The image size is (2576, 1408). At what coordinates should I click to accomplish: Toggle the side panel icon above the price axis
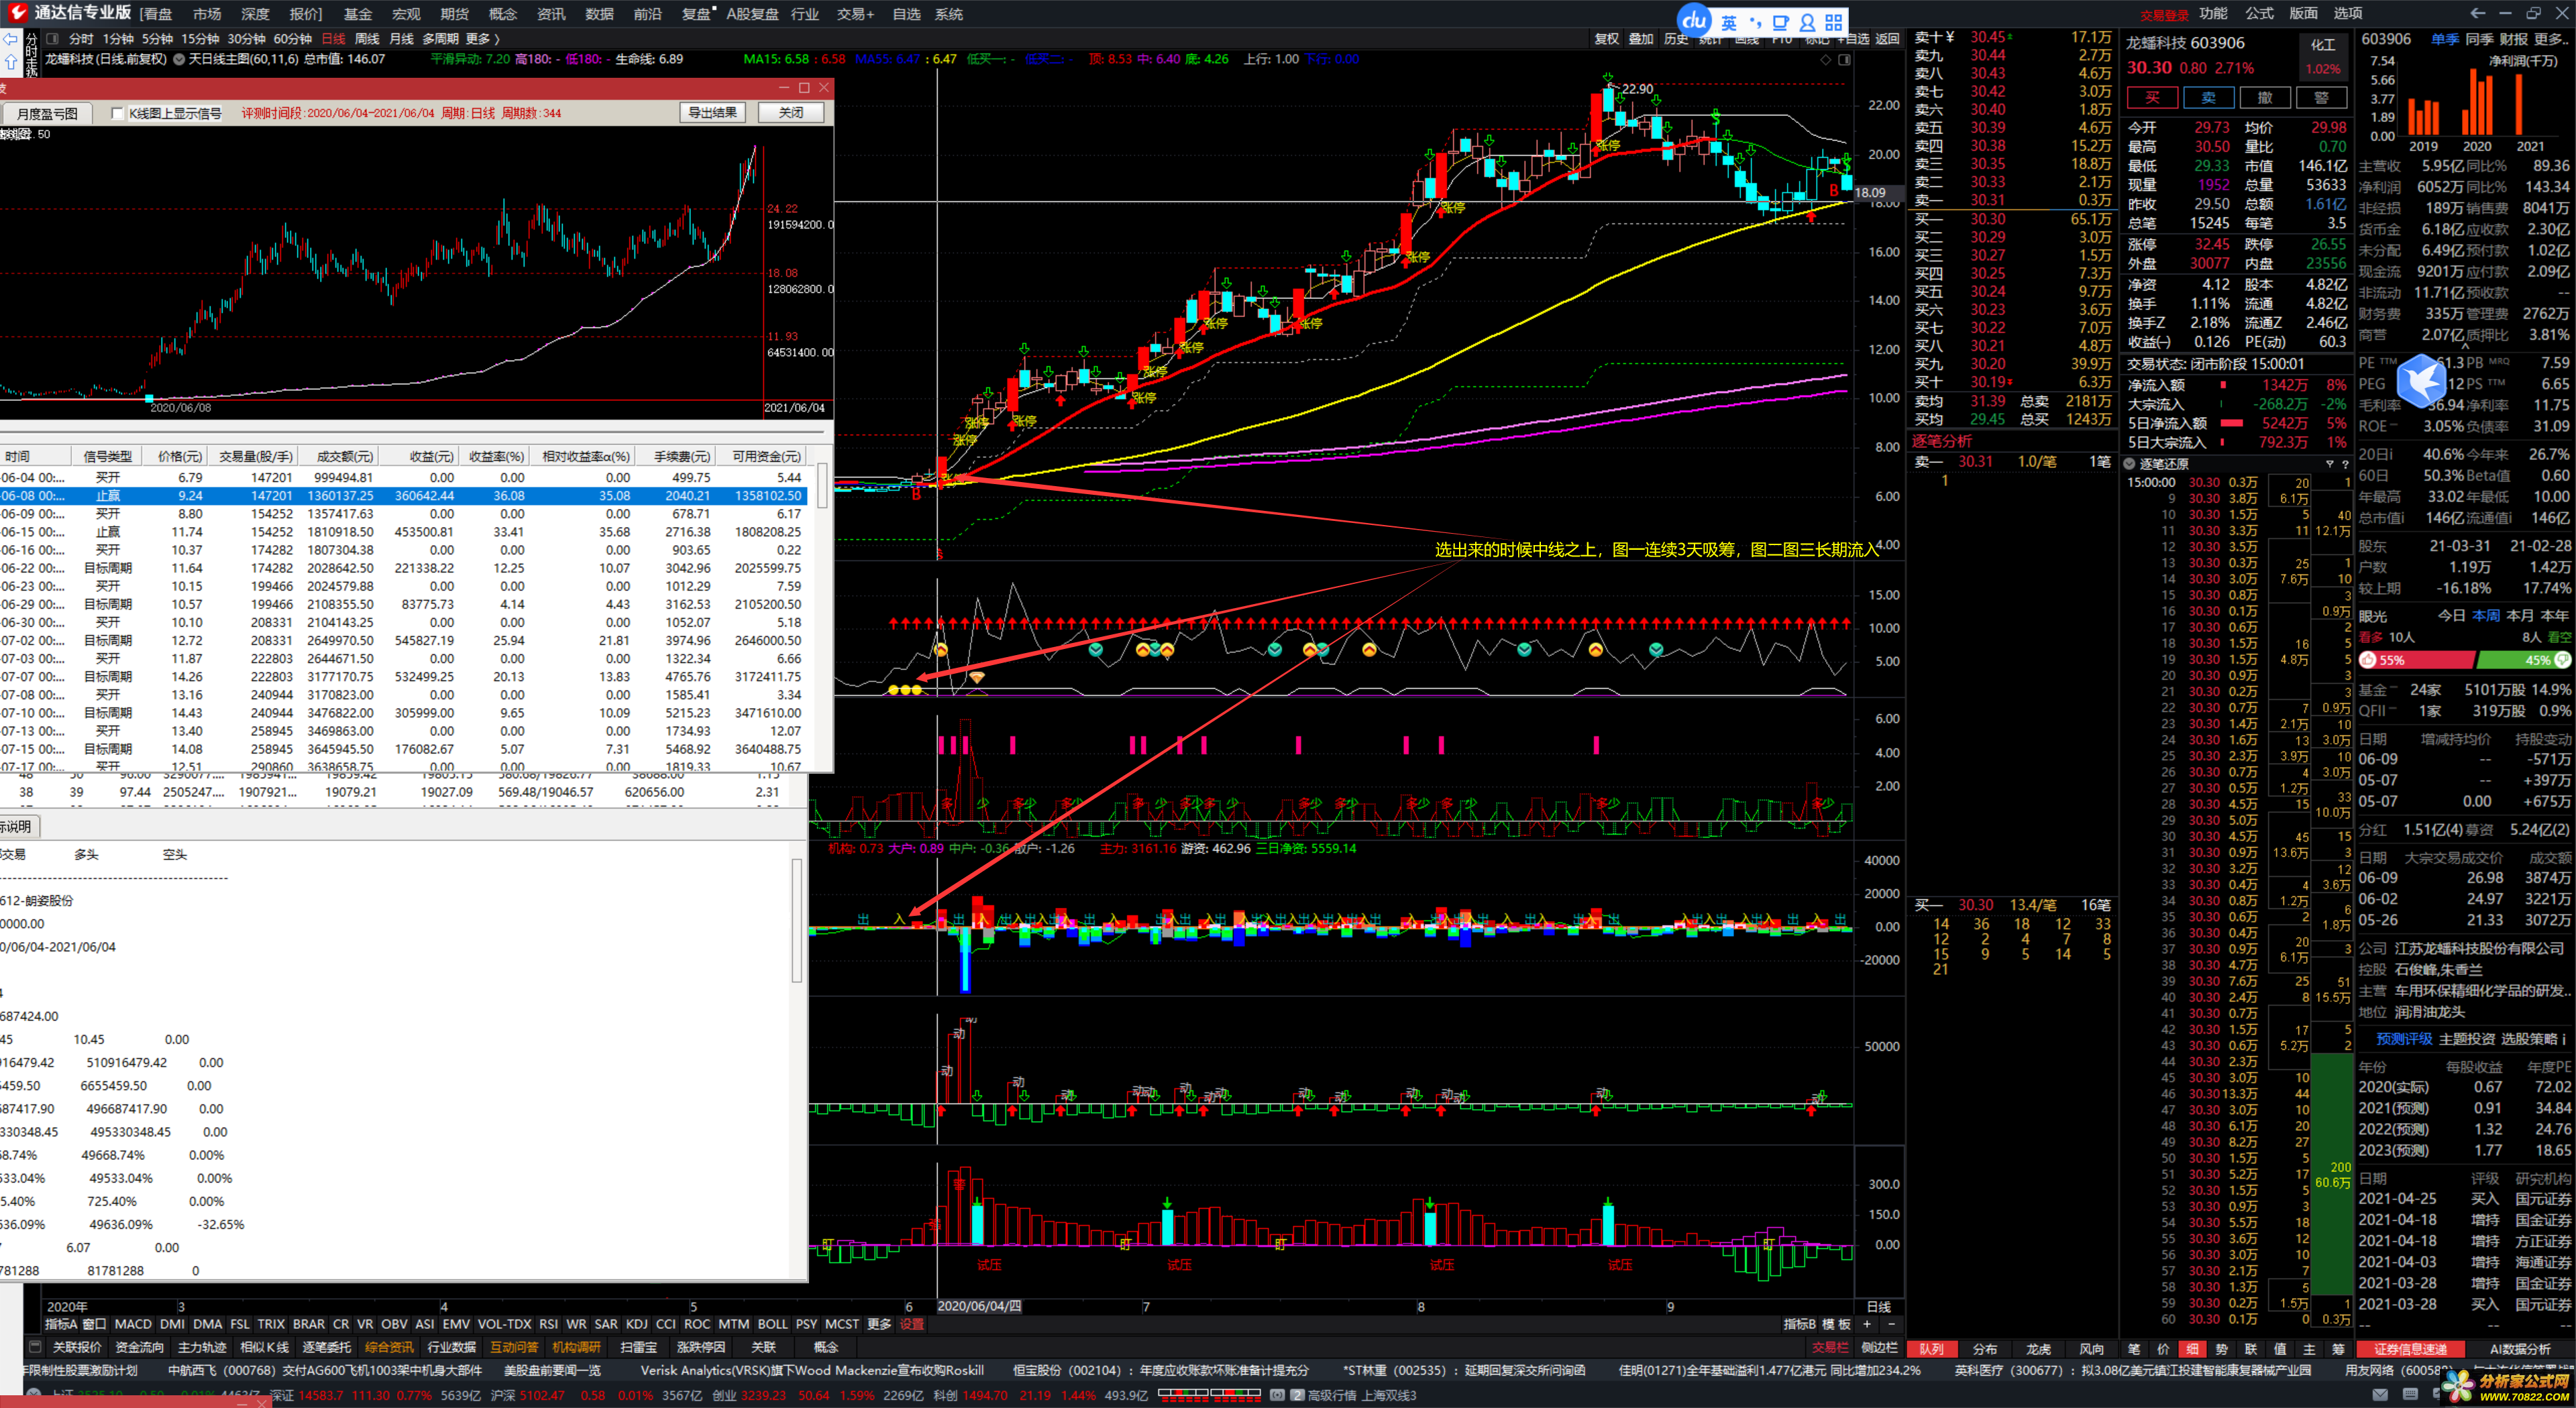pyautogui.click(x=1845, y=59)
